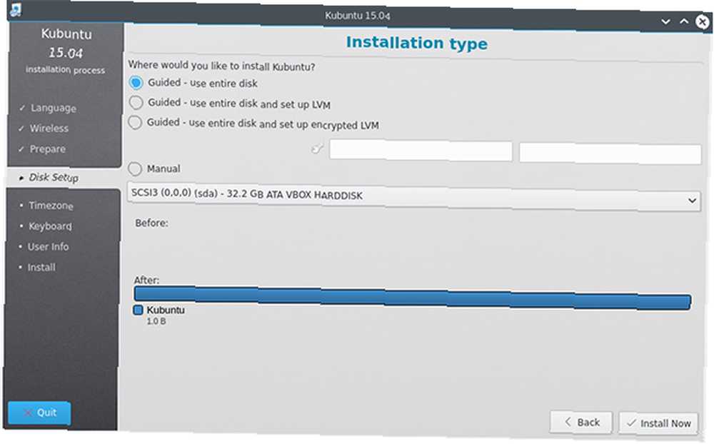Click the Install Now button

tap(658, 423)
